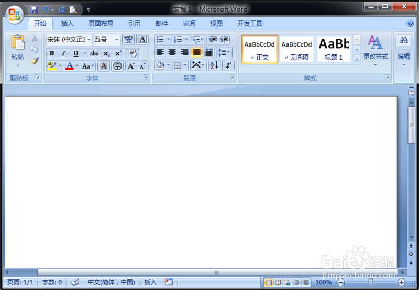Switch to the 审阅 tab
This screenshot has height=290, width=419.
[x=189, y=24]
